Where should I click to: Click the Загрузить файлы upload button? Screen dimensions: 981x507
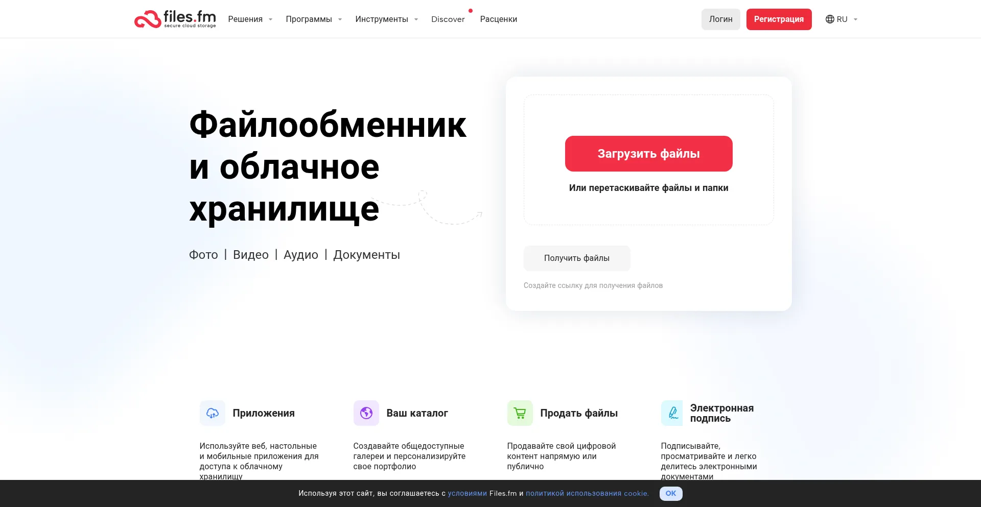648,154
